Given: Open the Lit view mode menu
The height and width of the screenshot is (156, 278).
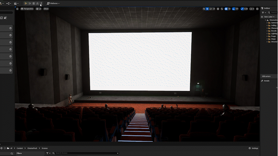Looking at the screenshot, I should point(38,9).
